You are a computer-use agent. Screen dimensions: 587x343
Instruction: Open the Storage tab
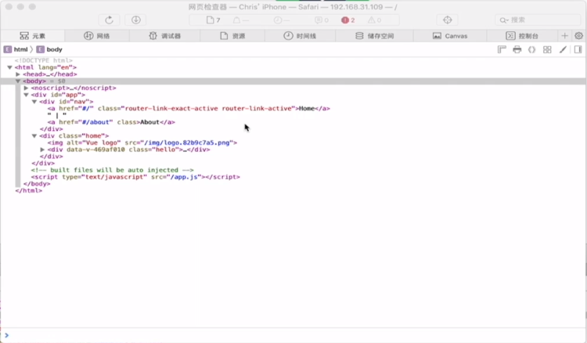pyautogui.click(x=374, y=36)
